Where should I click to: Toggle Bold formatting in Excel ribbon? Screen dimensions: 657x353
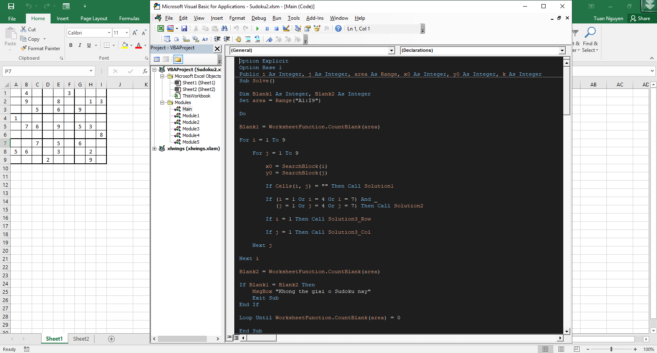(x=71, y=45)
